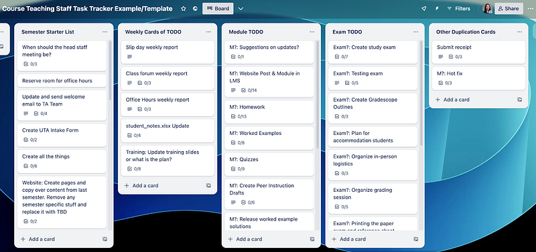Click Semester Starter List vertical scrollbar
The image size is (536, 252).
[110, 70]
